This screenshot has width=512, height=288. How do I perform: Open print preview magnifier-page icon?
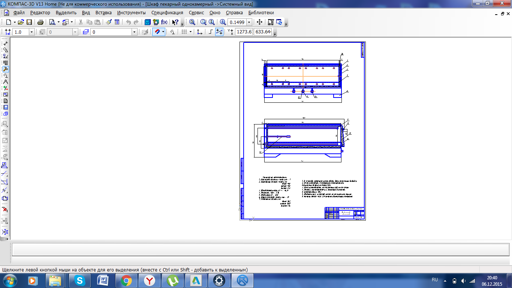coord(52,22)
